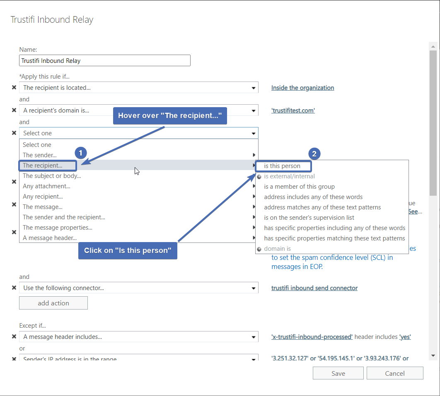
Task: Save the Trustifi Inbound Relay rule
Action: (x=338, y=373)
